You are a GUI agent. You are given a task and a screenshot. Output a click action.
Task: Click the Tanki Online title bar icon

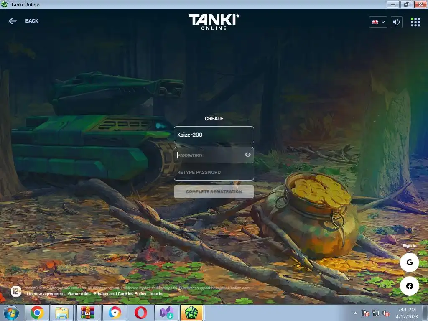coord(4,4)
